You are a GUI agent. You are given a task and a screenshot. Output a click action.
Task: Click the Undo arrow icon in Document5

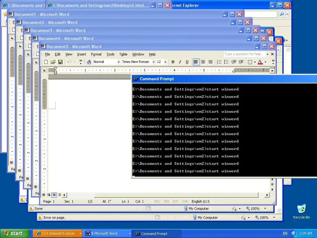pos(69,62)
